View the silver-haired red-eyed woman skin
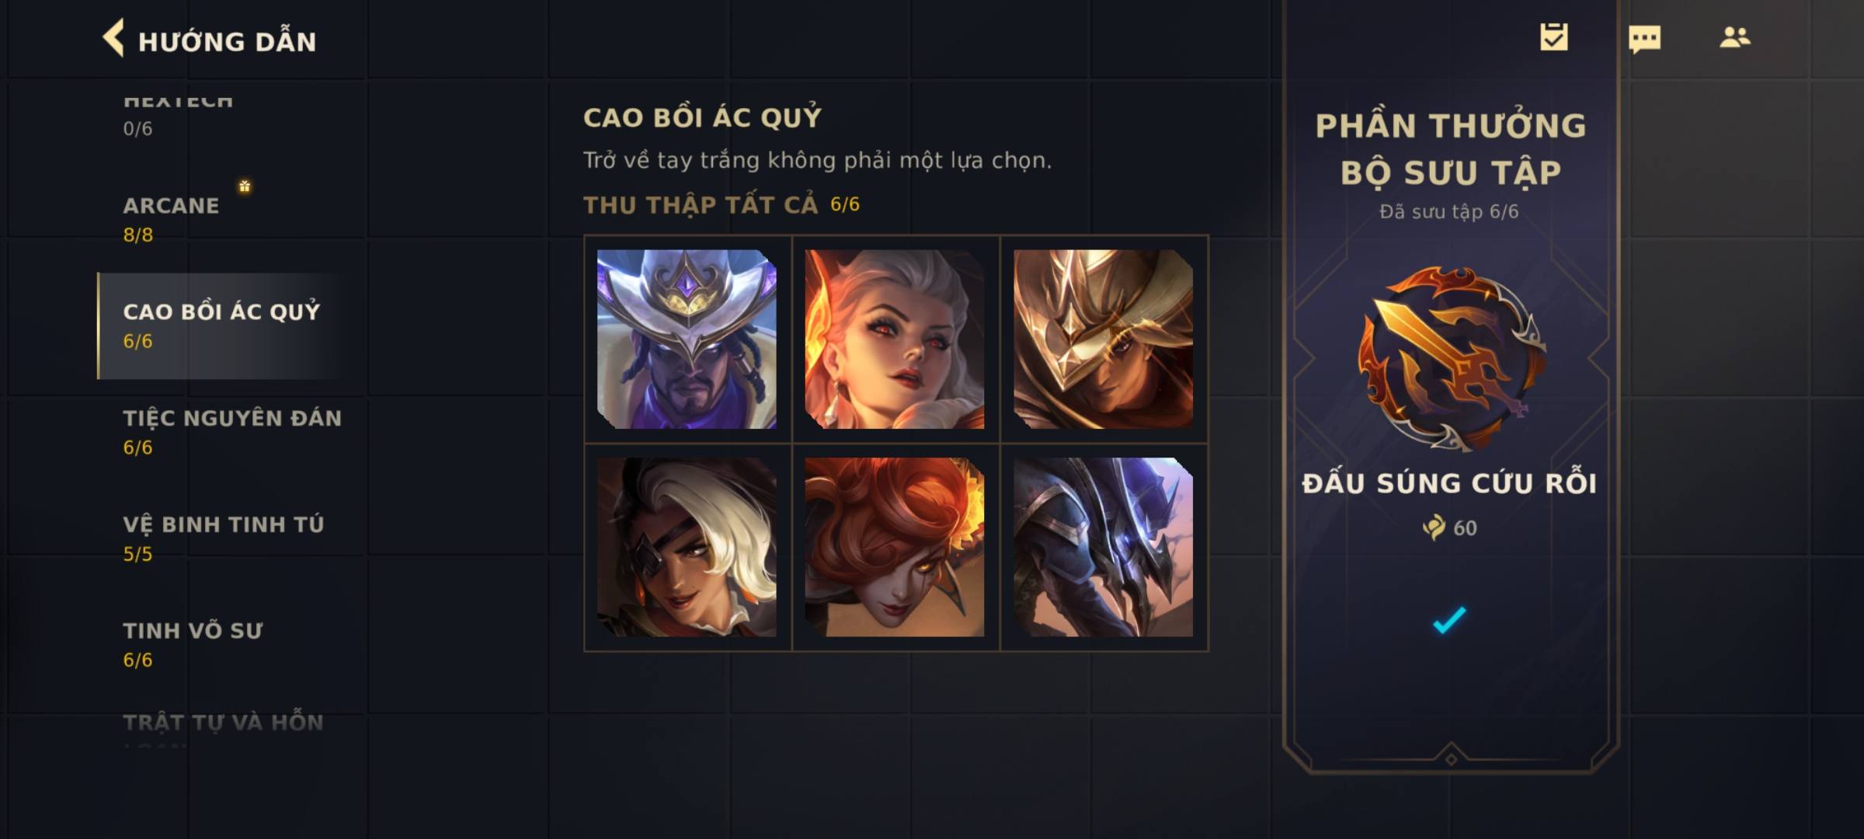The width and height of the screenshot is (1864, 839). click(x=895, y=339)
